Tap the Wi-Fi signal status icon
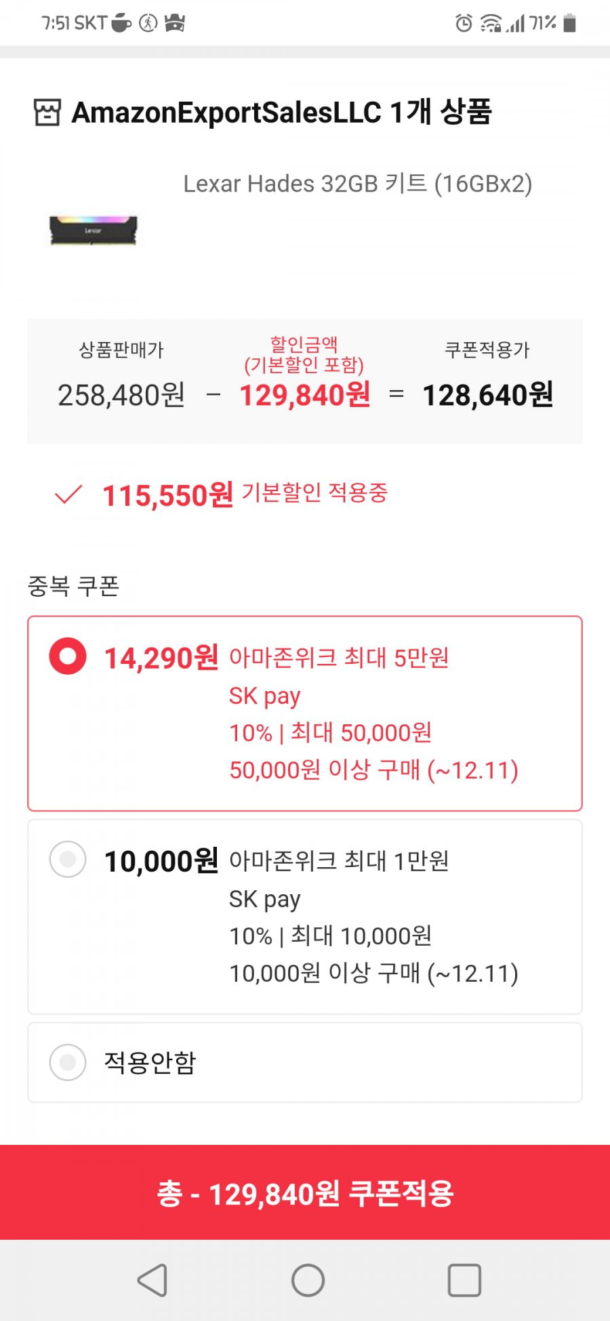The height and width of the screenshot is (1321, 610). coord(491,24)
